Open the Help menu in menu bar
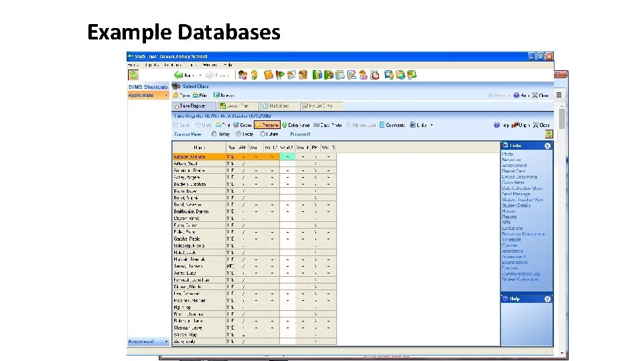 tap(228, 65)
